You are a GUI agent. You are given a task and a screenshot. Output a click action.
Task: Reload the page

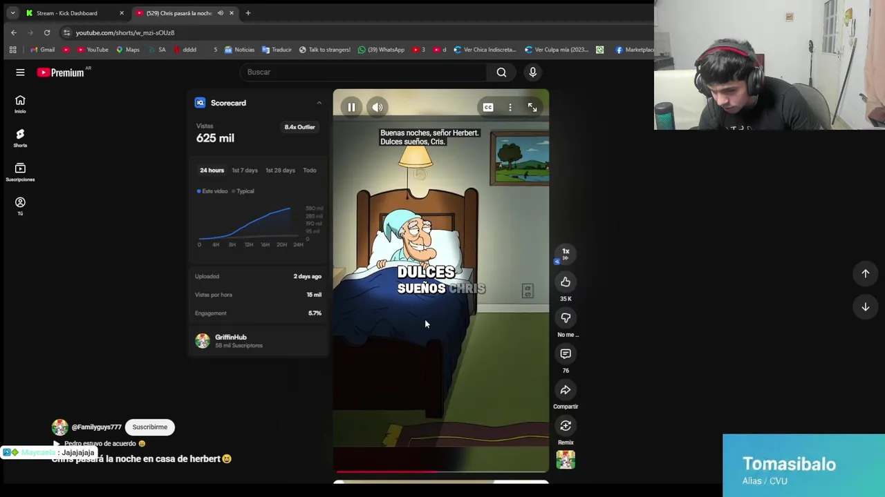coord(47,32)
